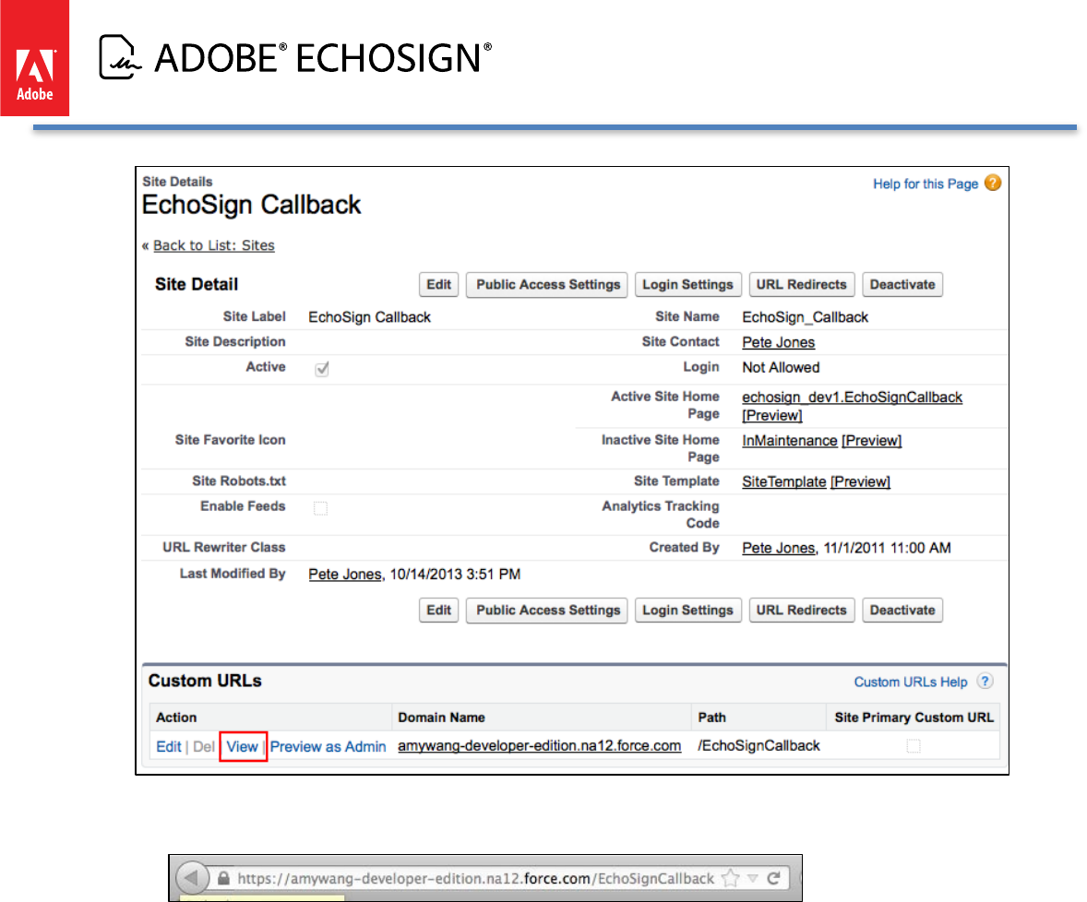Click the EchoSign_Callback Site Name value
Screen dimensions: 1087x902
(805, 317)
